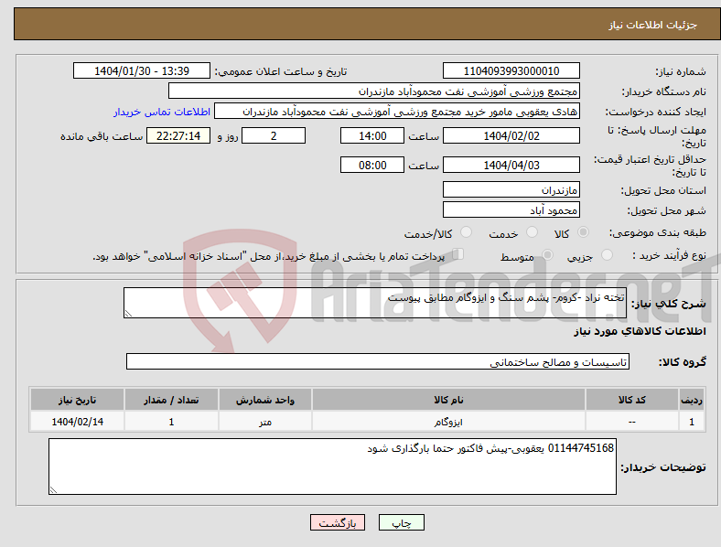Click the remaining time 22:27:14 field

click(x=178, y=135)
